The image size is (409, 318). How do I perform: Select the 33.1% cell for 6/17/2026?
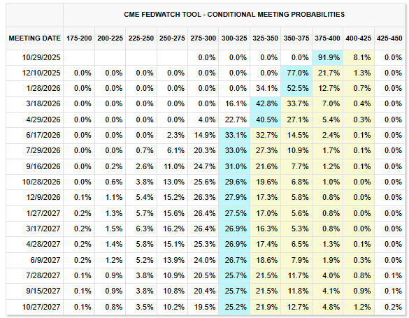(x=234, y=135)
